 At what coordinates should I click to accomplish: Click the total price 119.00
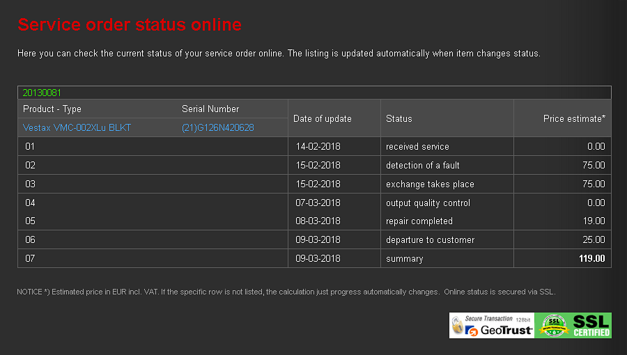[x=590, y=259]
